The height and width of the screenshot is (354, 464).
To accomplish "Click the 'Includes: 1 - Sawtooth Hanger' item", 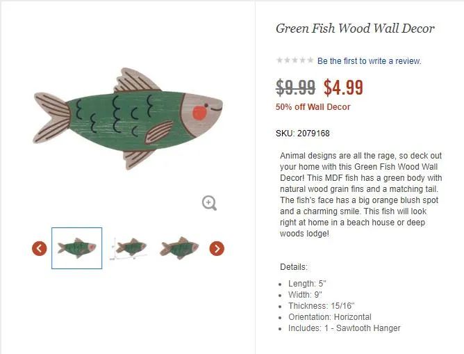I will point(344,328).
